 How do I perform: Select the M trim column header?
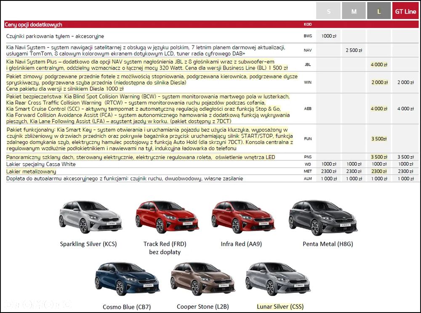354,11
